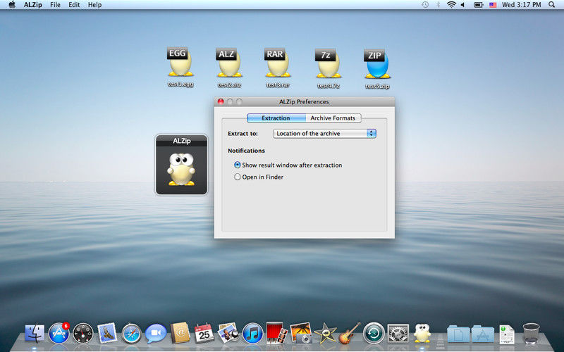
Task: Open System Preferences gear in Dock
Action: coord(398,333)
